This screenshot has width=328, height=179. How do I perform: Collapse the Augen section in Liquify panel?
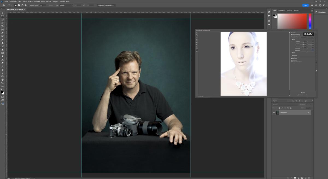click(293, 40)
